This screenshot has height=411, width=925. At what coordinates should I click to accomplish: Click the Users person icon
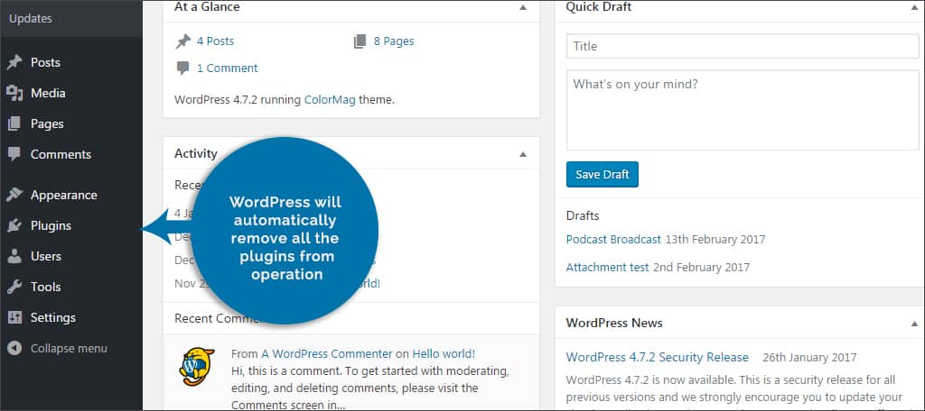coord(14,256)
